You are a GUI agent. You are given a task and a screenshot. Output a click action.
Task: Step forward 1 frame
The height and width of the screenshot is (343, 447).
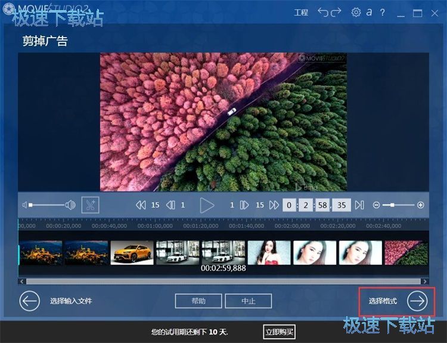[x=244, y=205]
